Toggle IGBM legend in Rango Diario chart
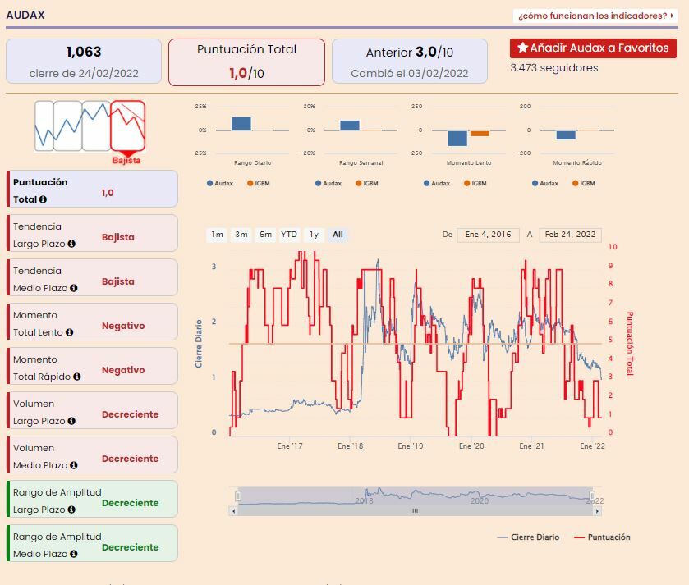689x585 pixels. (259, 184)
